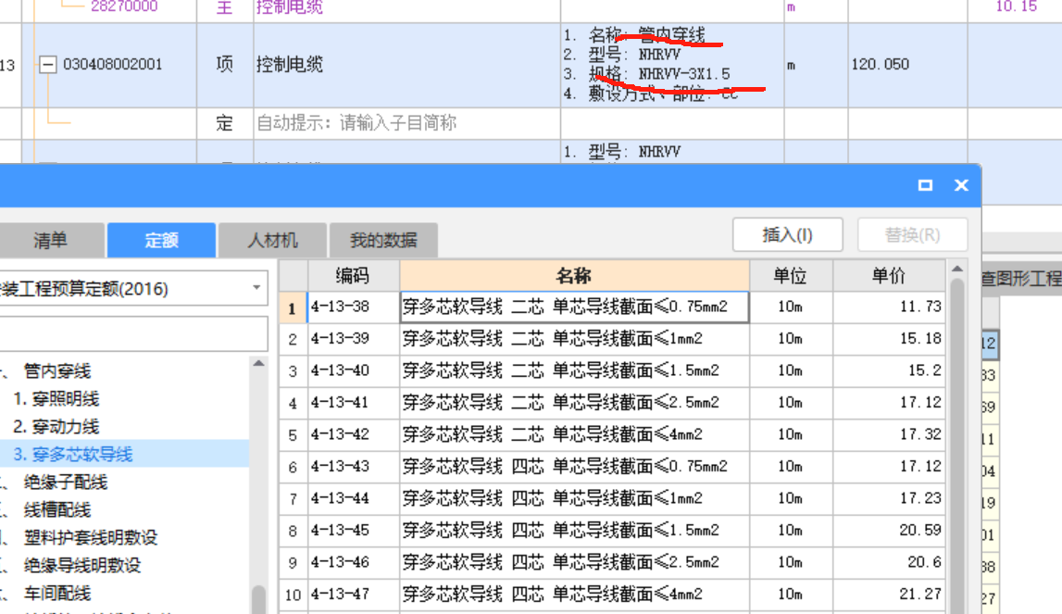Click 控制电缆 name in item row 13
Image resolution: width=1062 pixels, height=614 pixels.
pos(289,65)
